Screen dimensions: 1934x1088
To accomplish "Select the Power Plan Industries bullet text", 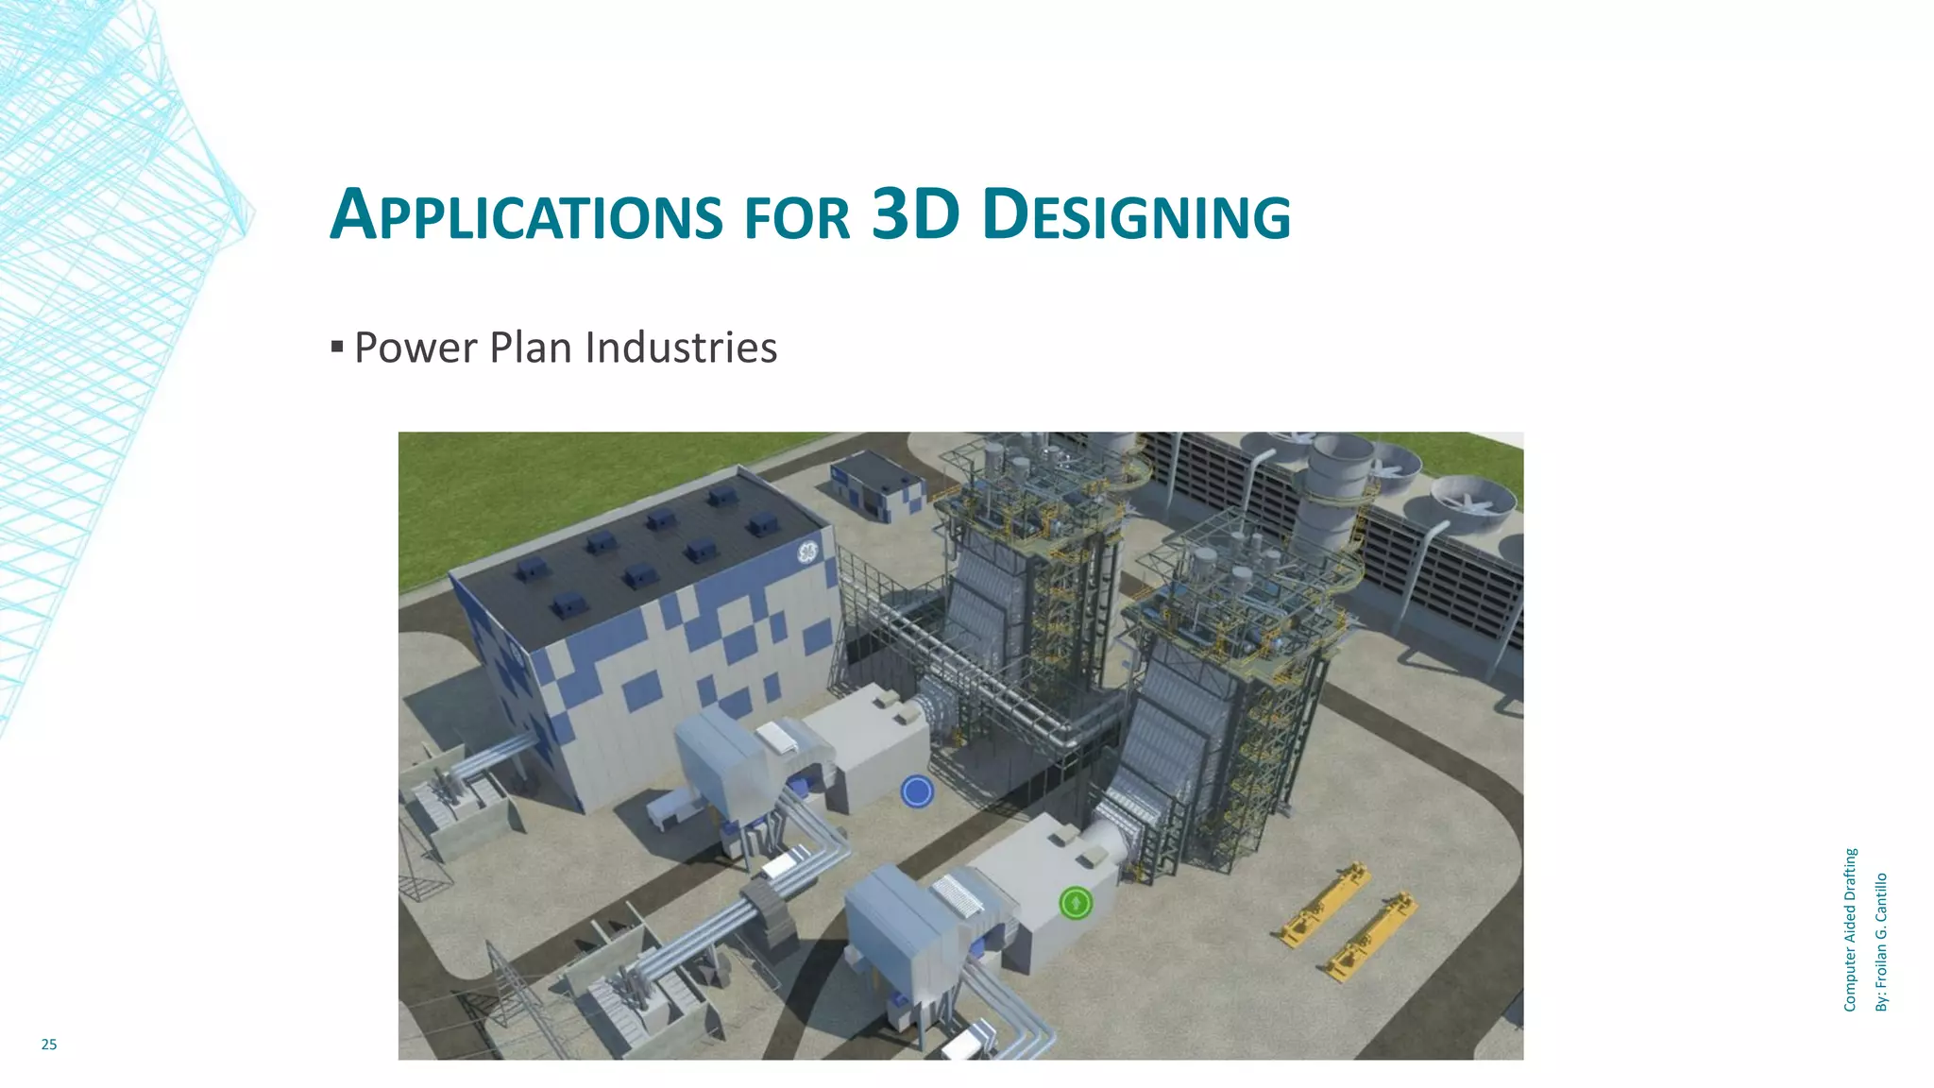I will [565, 347].
